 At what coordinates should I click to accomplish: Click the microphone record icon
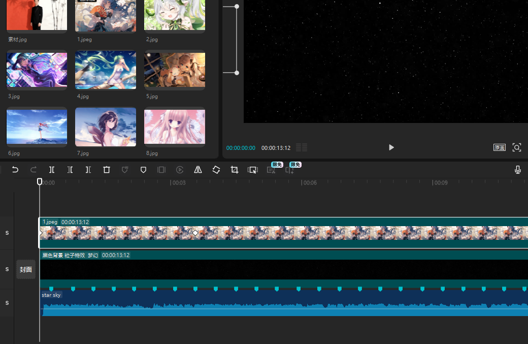point(518,170)
